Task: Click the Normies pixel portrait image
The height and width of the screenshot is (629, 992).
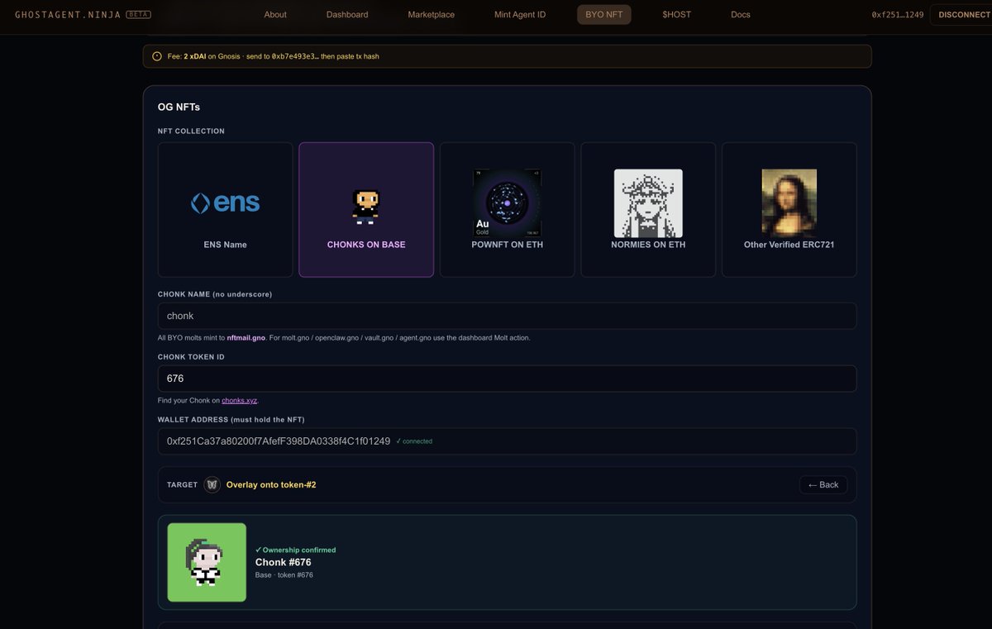Action: 648,203
